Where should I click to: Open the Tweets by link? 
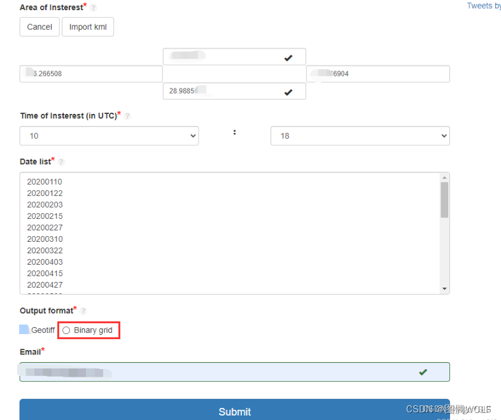pyautogui.click(x=484, y=6)
